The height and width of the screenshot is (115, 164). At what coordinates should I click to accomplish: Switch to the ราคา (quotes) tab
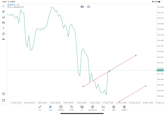[x=40, y=108]
